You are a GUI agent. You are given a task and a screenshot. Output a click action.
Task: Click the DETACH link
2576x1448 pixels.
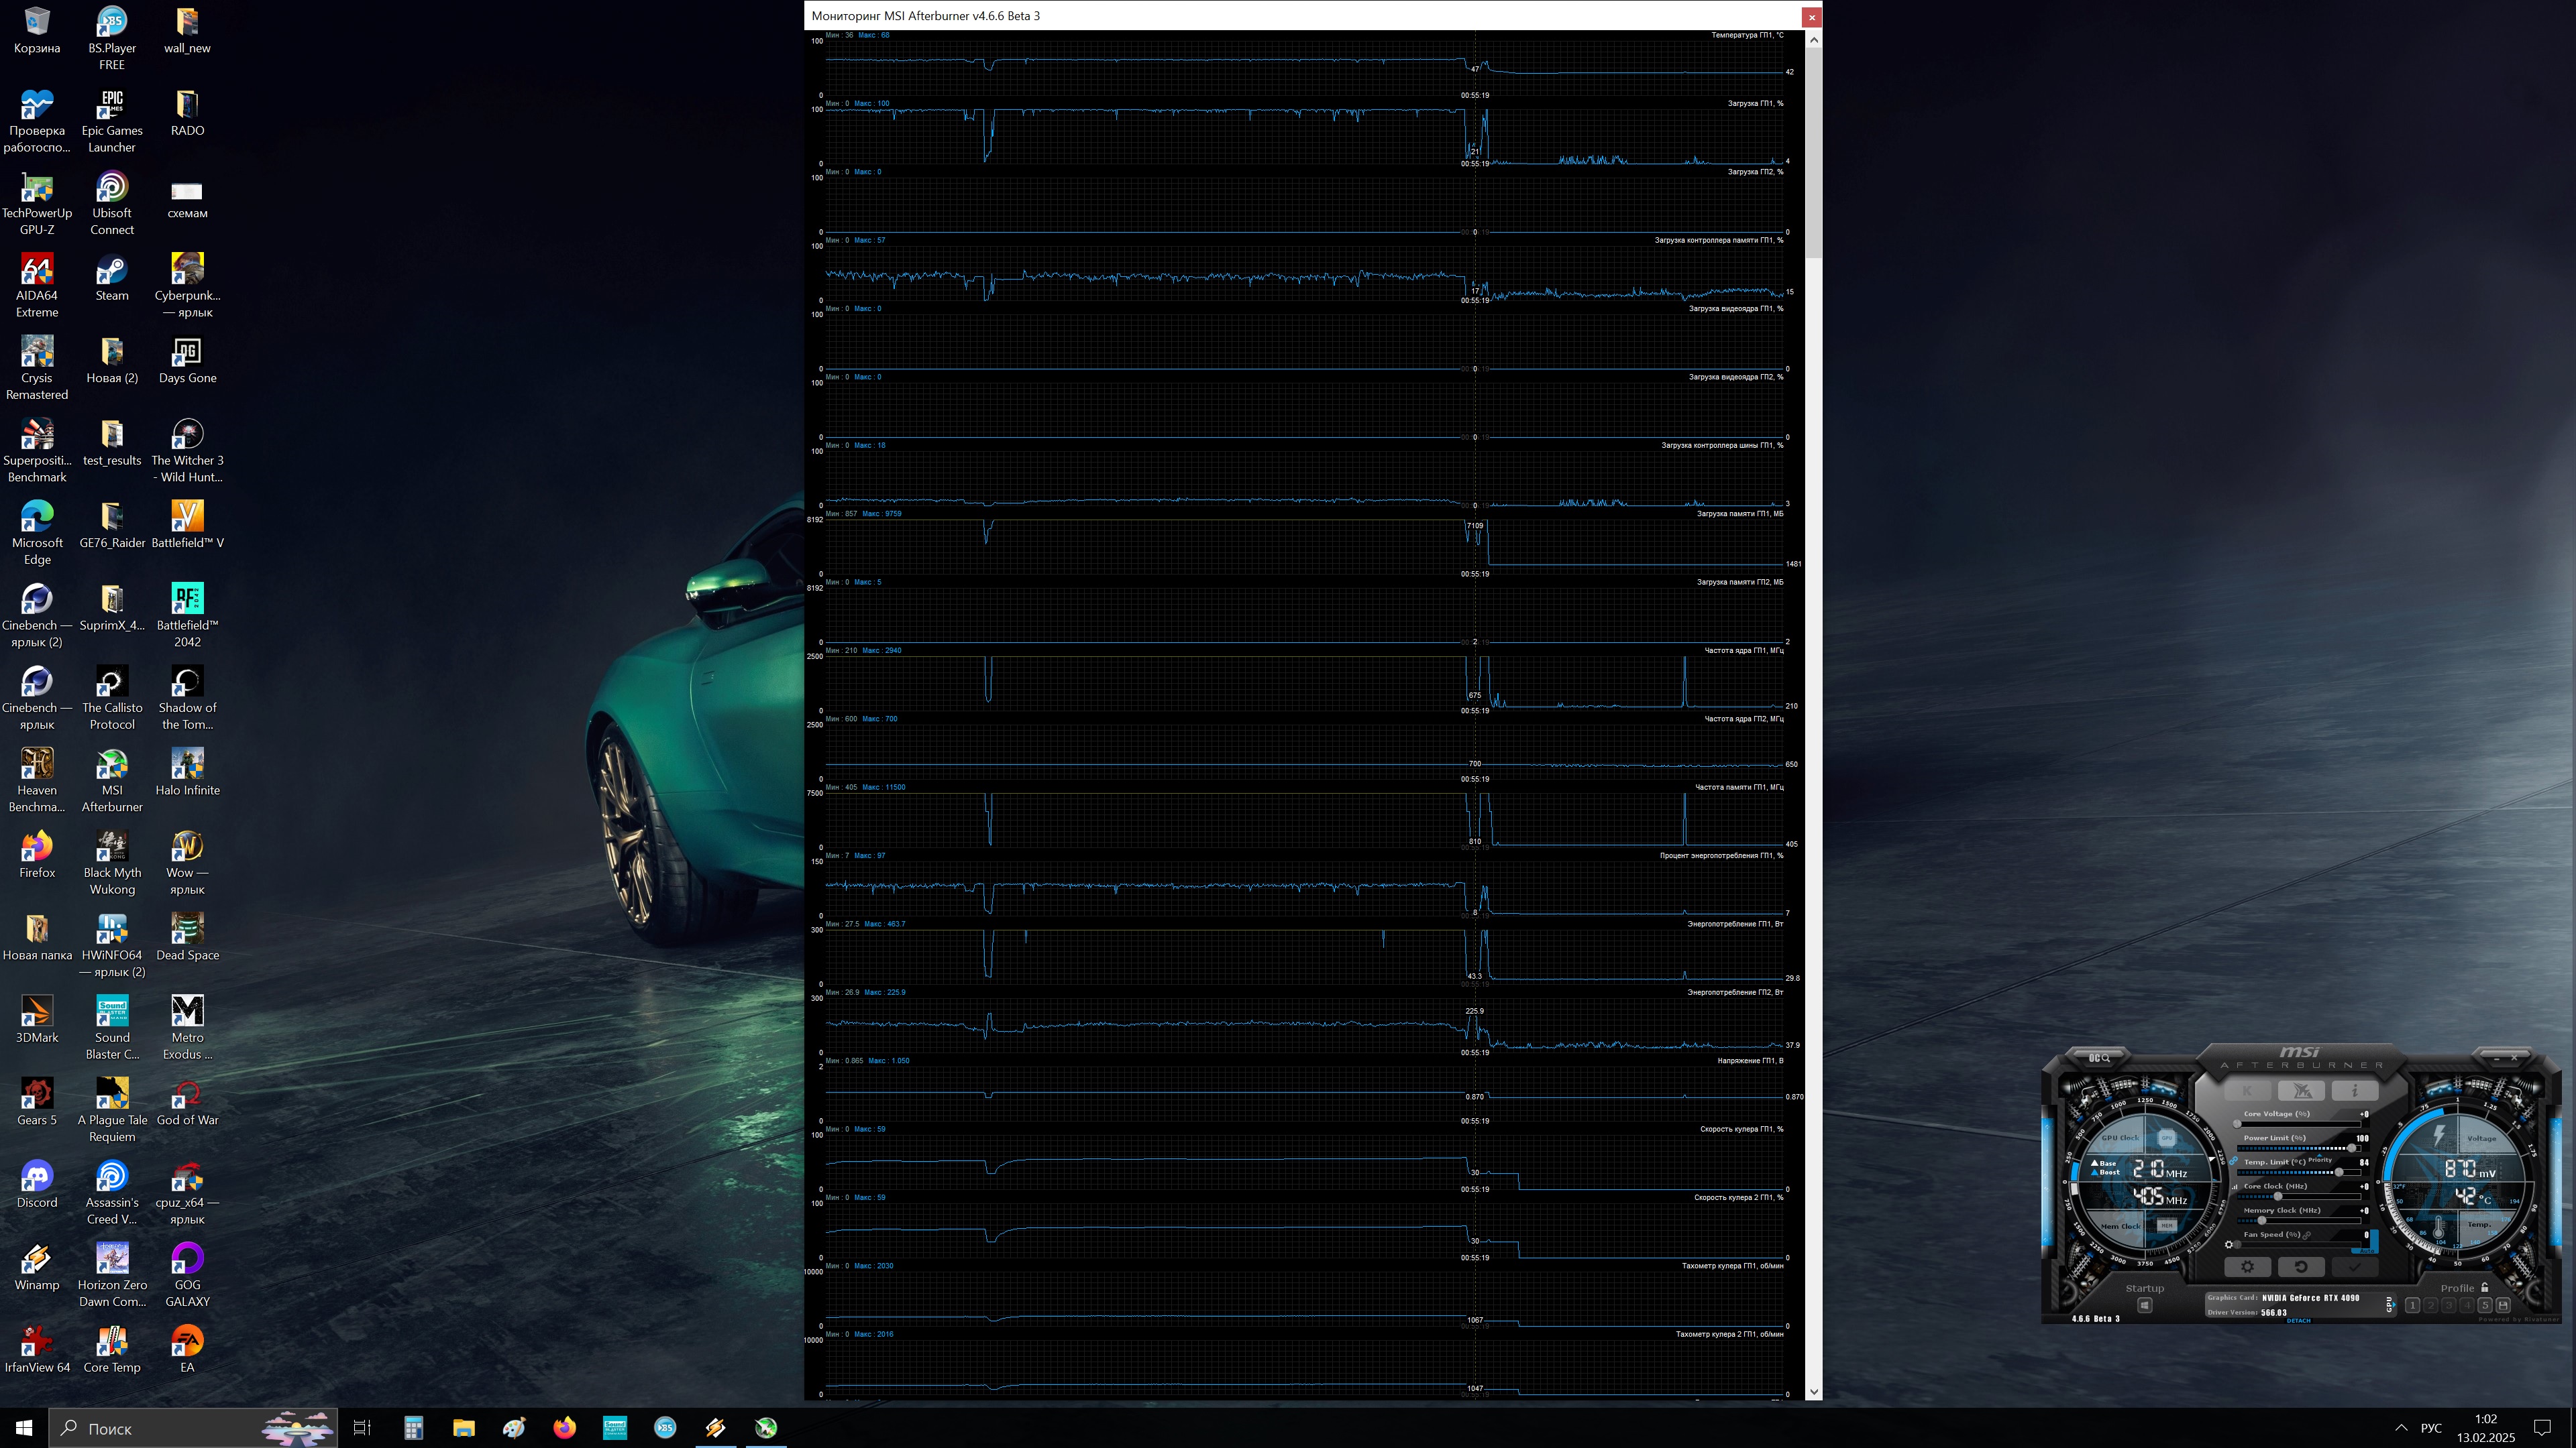pyautogui.click(x=2299, y=1320)
